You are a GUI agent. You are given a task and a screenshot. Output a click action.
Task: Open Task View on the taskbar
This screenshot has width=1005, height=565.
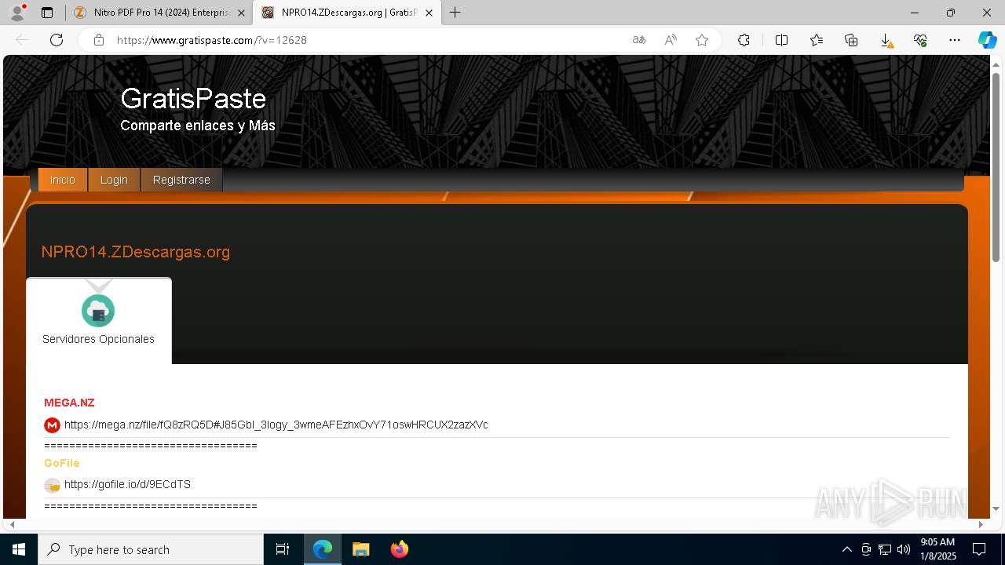pos(283,549)
